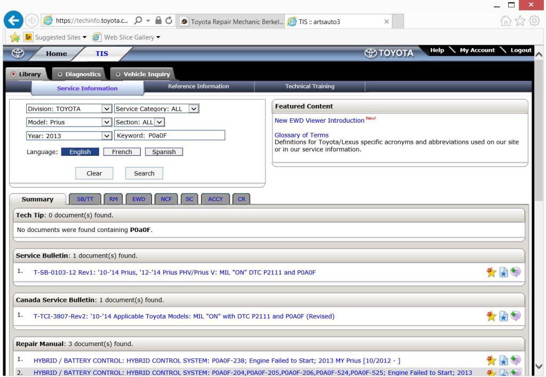The width and height of the screenshot is (546, 377).
Task: Choose French language option
Action: point(122,152)
